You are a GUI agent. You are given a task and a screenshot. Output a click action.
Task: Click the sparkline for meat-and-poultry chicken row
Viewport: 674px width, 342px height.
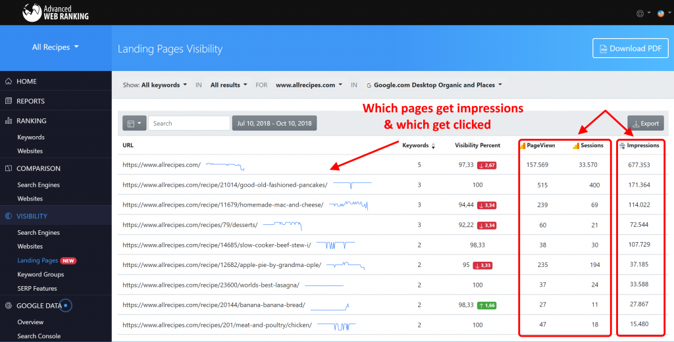(x=336, y=326)
